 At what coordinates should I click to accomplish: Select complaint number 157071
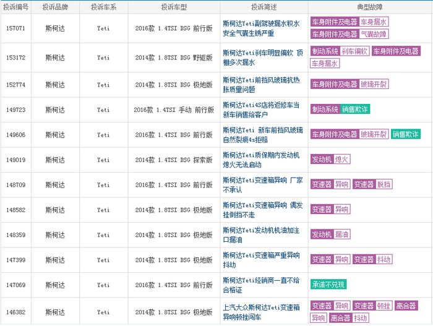point(15,28)
